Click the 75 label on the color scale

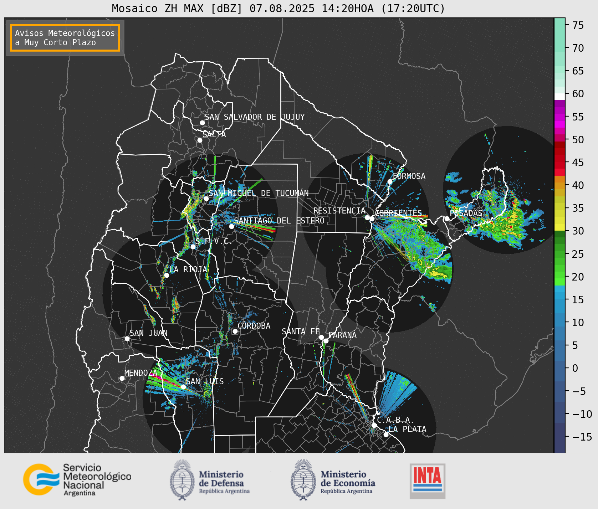tap(578, 25)
